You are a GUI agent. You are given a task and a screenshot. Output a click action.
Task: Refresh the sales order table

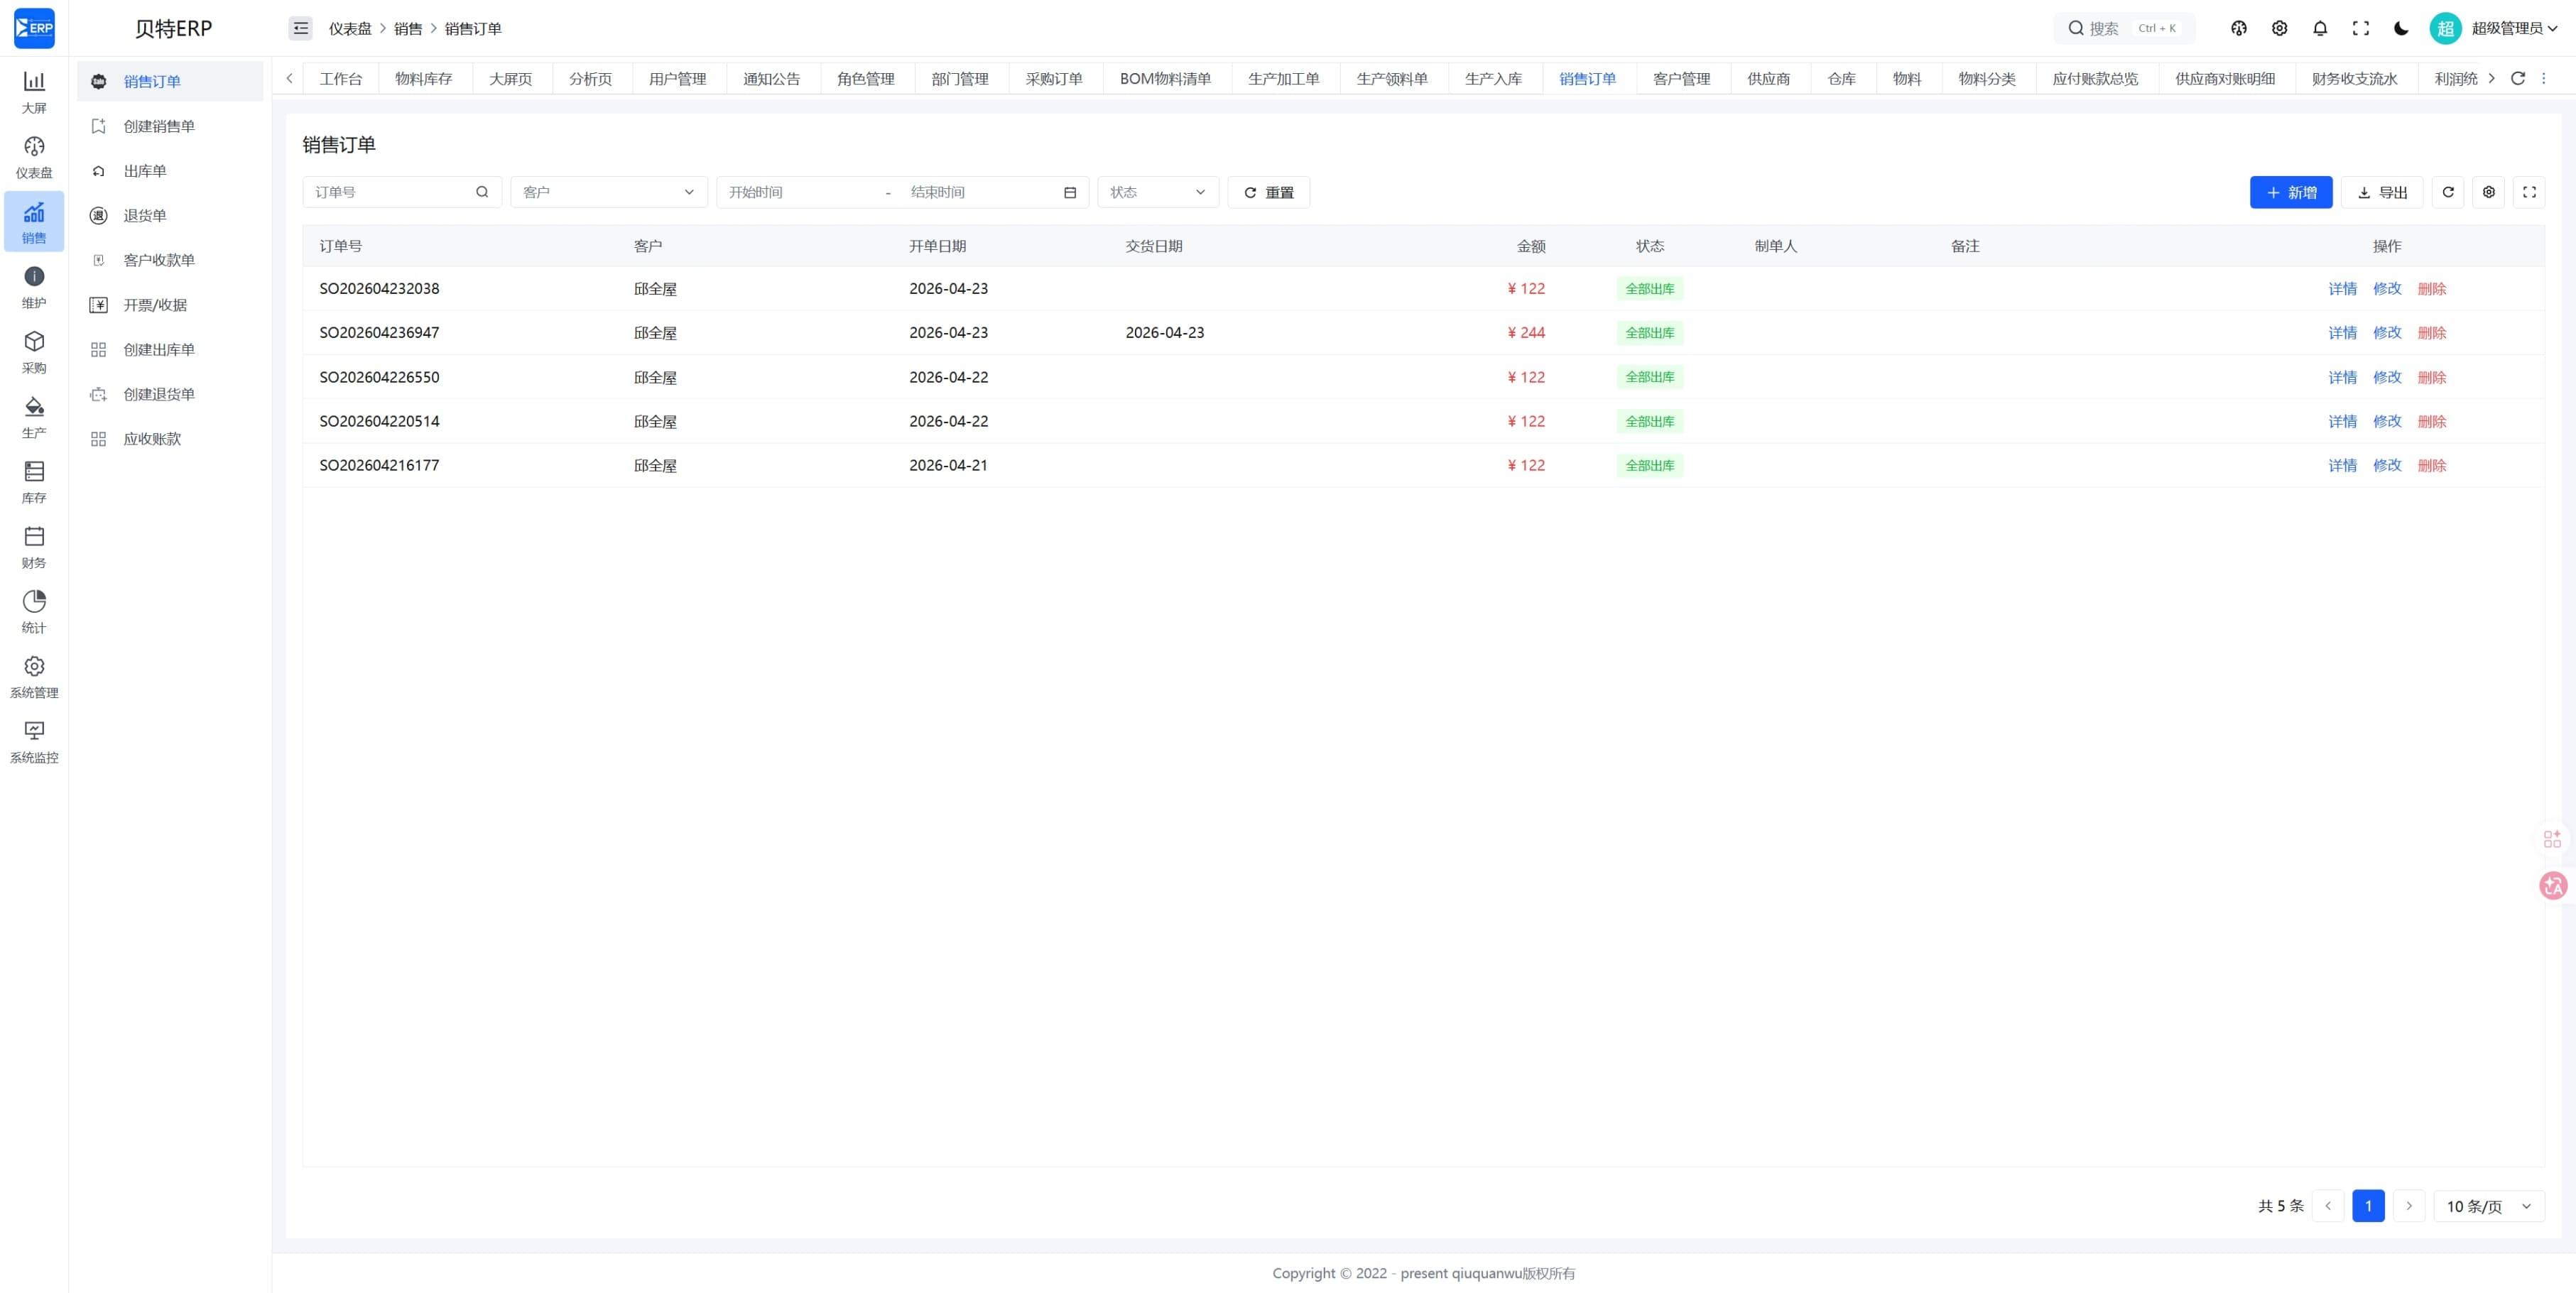coord(2448,192)
